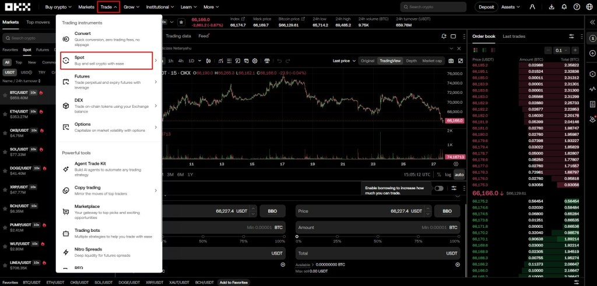
Task: Open the Convert instrument entry
Action: pos(109,39)
